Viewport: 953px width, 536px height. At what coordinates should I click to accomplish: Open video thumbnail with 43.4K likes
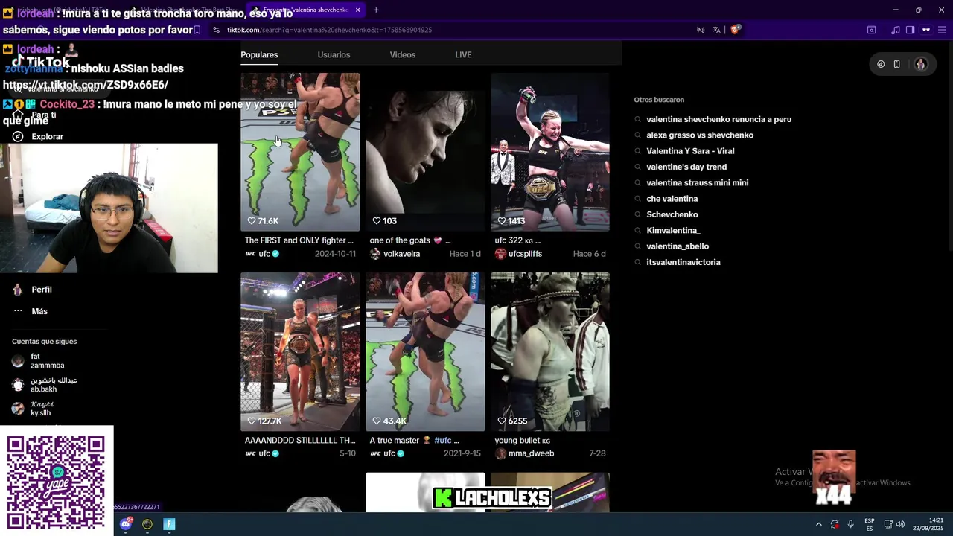pos(425,351)
